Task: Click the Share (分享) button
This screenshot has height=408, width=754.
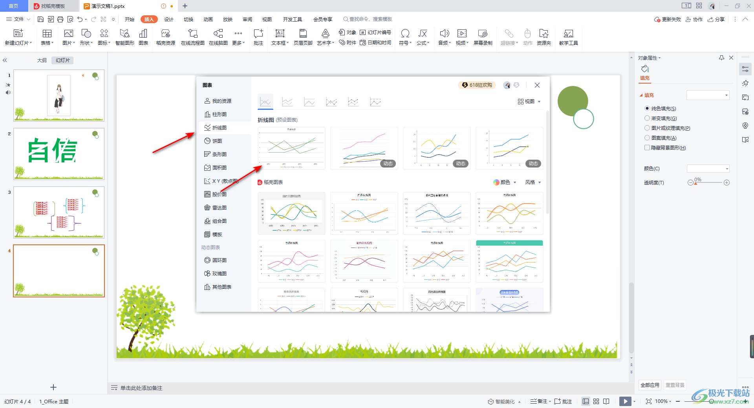Action: pos(716,19)
